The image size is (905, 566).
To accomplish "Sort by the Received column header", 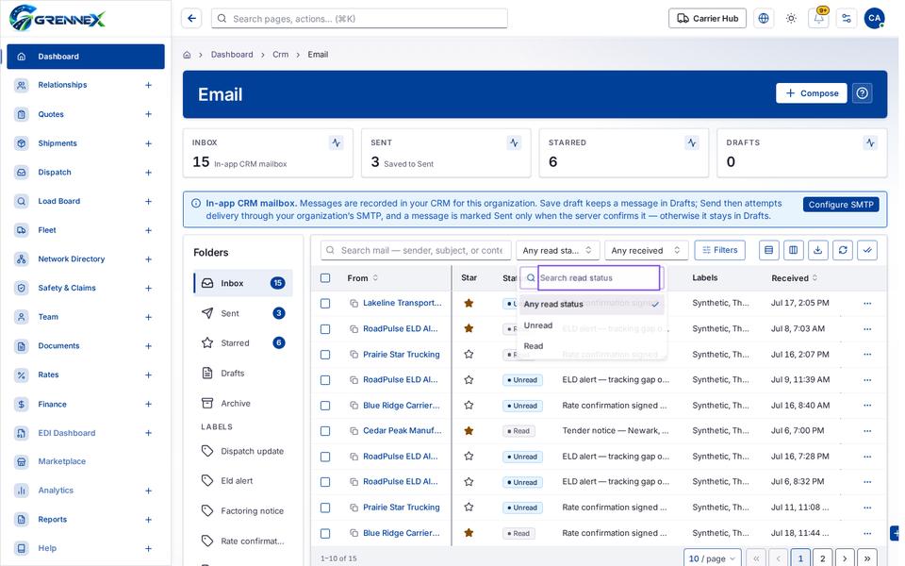I will click(x=794, y=278).
